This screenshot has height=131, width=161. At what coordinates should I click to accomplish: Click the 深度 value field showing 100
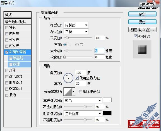click(100, 38)
